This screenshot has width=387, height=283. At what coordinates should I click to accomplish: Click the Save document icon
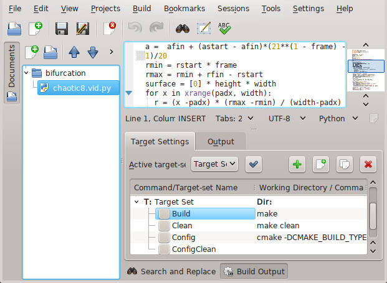pyautogui.click(x=61, y=28)
